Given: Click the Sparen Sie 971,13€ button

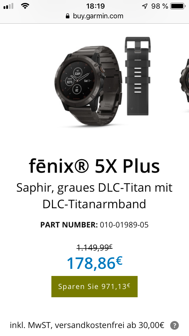Looking at the screenshot, I should [94, 287].
